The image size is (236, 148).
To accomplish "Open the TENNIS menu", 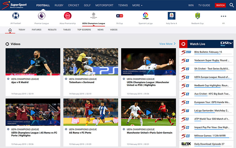I will point(123,5).
